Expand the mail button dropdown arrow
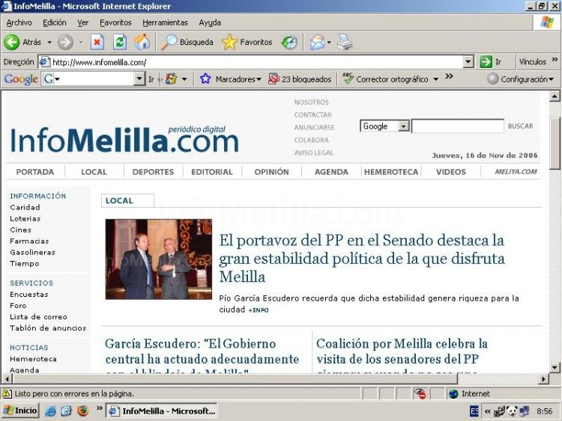Viewport: 562px width, 421px height. point(329,42)
